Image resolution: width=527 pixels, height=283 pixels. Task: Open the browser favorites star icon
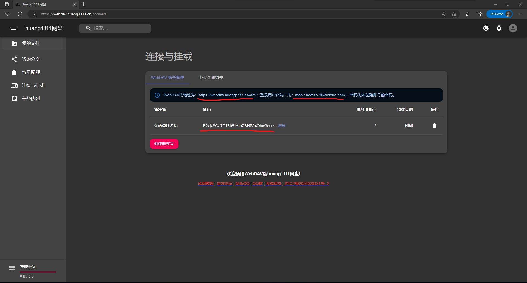coord(467,14)
